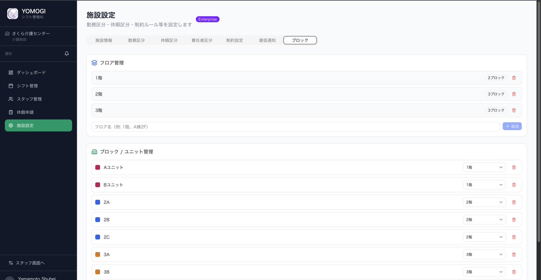Click the YOMOGI logo icon
Image resolution: width=541 pixels, height=280 pixels.
coord(13,14)
